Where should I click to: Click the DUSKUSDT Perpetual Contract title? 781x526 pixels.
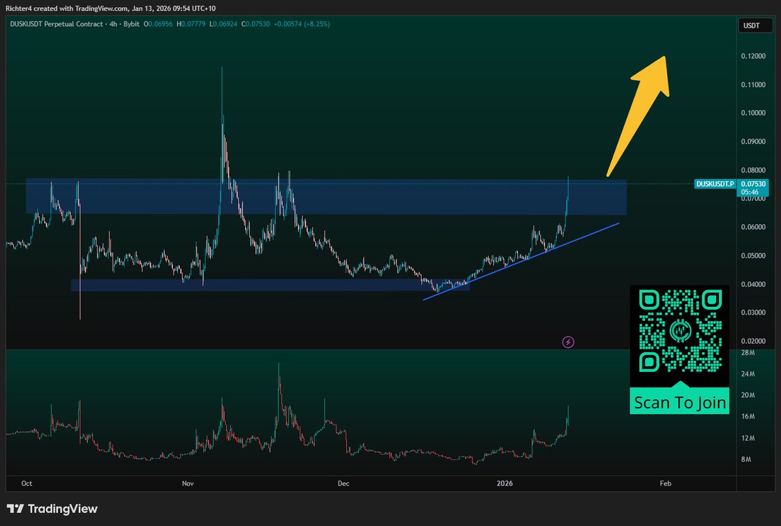coord(56,24)
